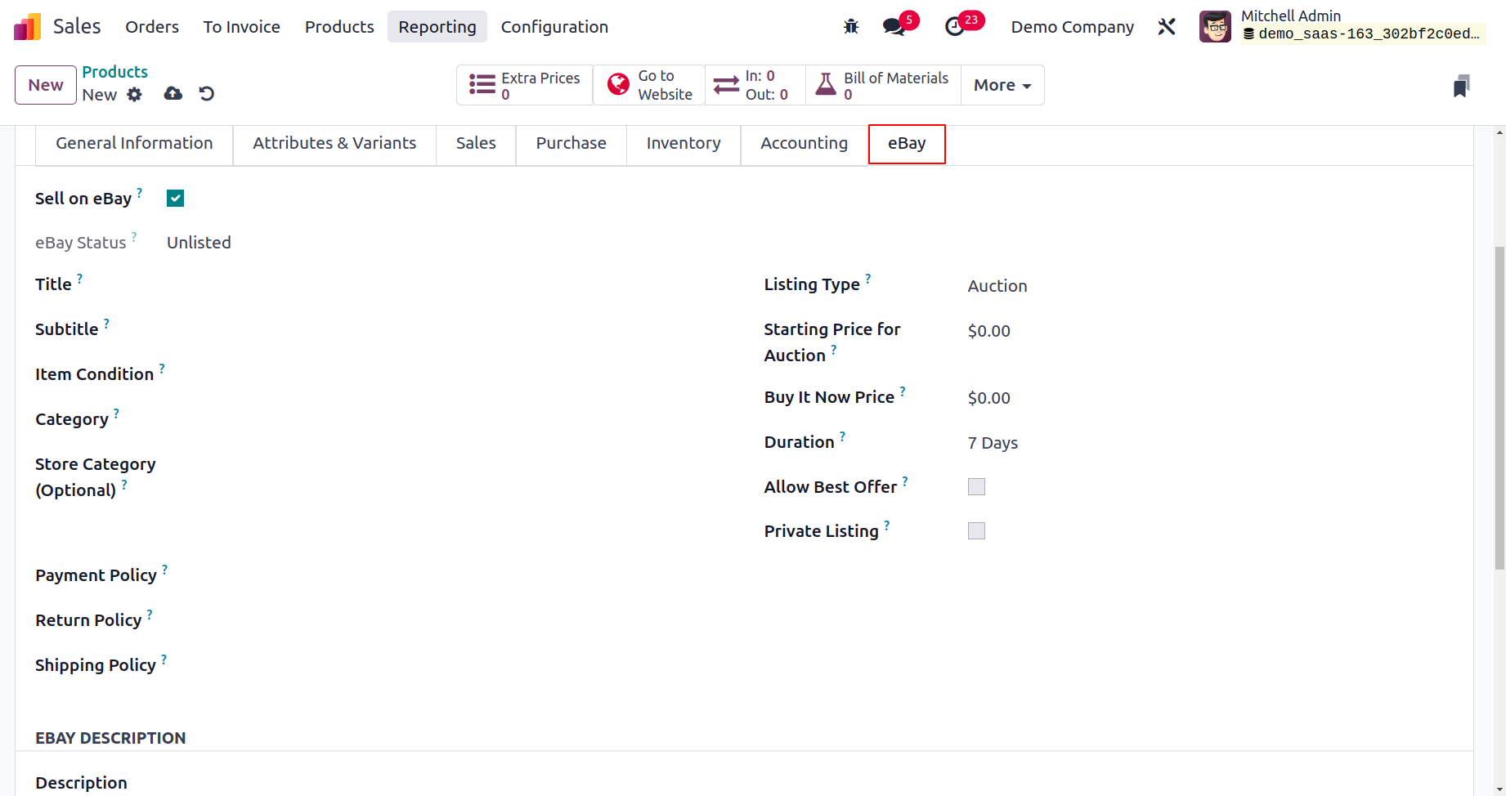The image size is (1506, 796).
Task: Switch to the Inventory tab
Action: click(684, 144)
